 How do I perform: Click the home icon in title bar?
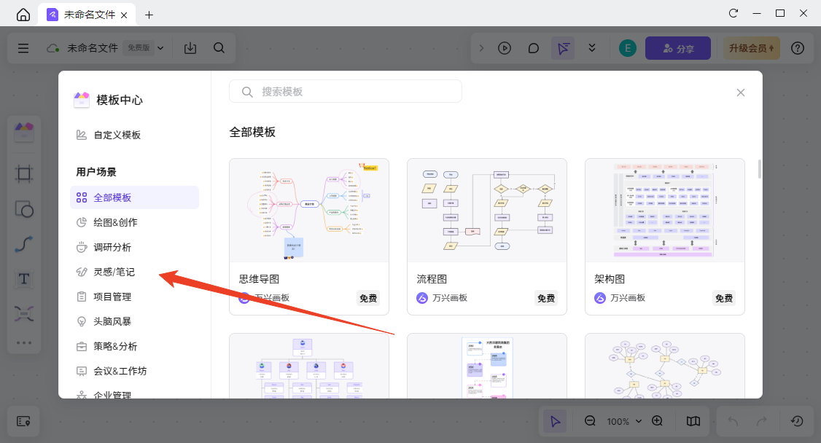[x=23, y=15]
